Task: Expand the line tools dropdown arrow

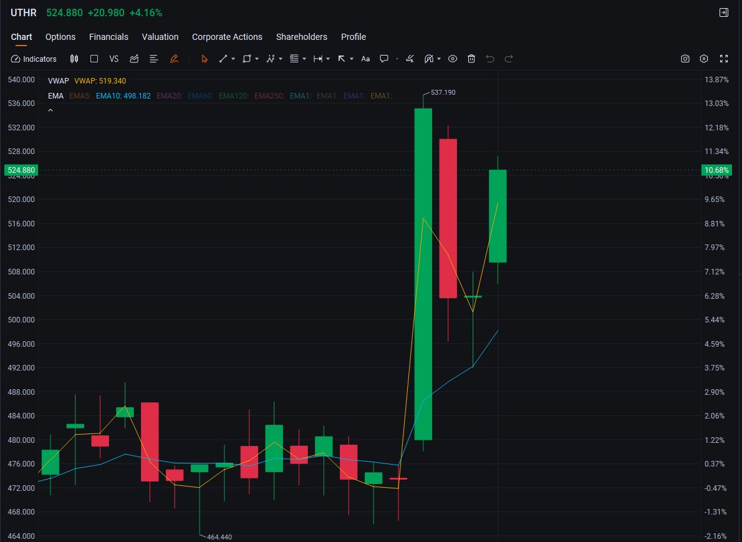Action: click(x=233, y=59)
